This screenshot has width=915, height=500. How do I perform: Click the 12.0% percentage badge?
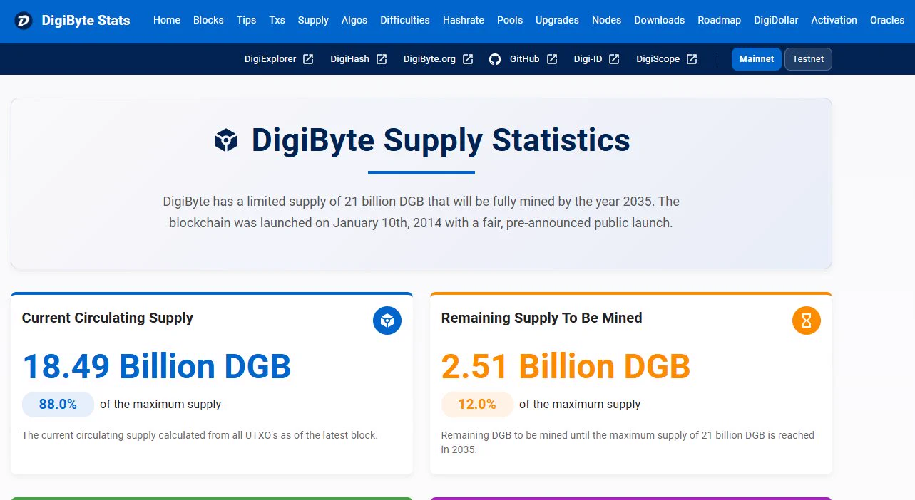pos(477,405)
